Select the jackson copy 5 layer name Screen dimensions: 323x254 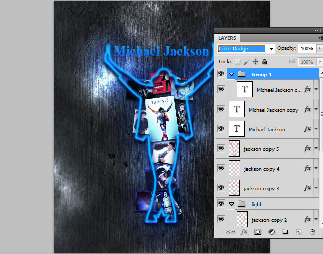pyautogui.click(x=261, y=149)
